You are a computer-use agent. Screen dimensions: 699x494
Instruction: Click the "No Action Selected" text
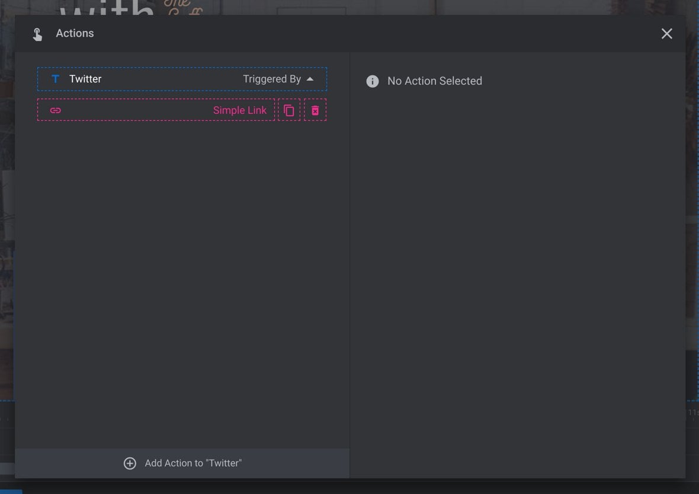pos(435,81)
